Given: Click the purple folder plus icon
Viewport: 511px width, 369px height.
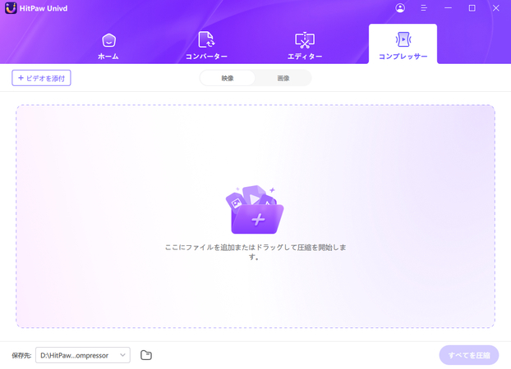Looking at the screenshot, I should (255, 212).
